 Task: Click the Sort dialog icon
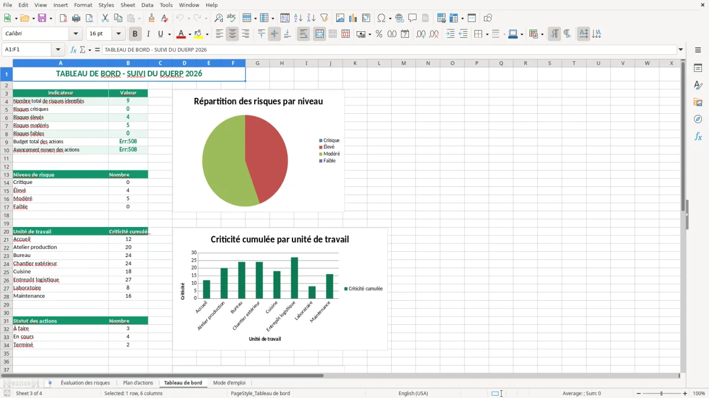pos(285,18)
